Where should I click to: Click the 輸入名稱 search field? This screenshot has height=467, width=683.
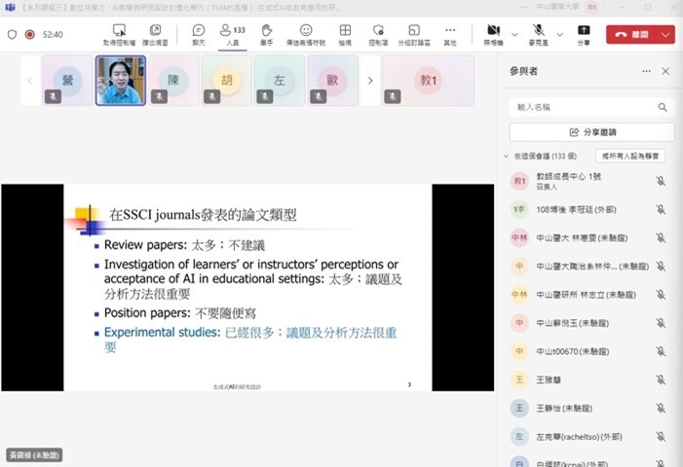coord(585,107)
